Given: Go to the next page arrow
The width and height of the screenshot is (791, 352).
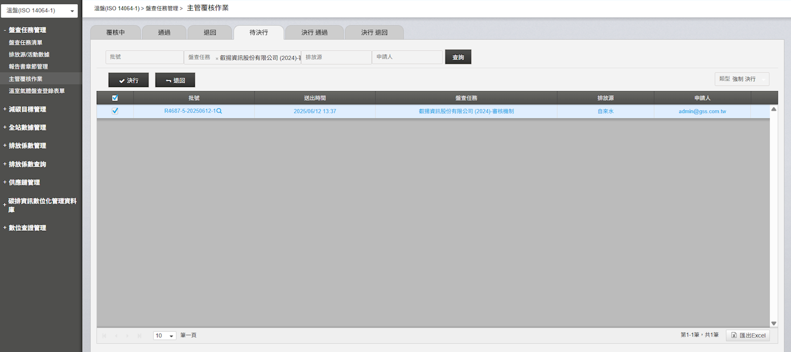Looking at the screenshot, I should [x=127, y=336].
